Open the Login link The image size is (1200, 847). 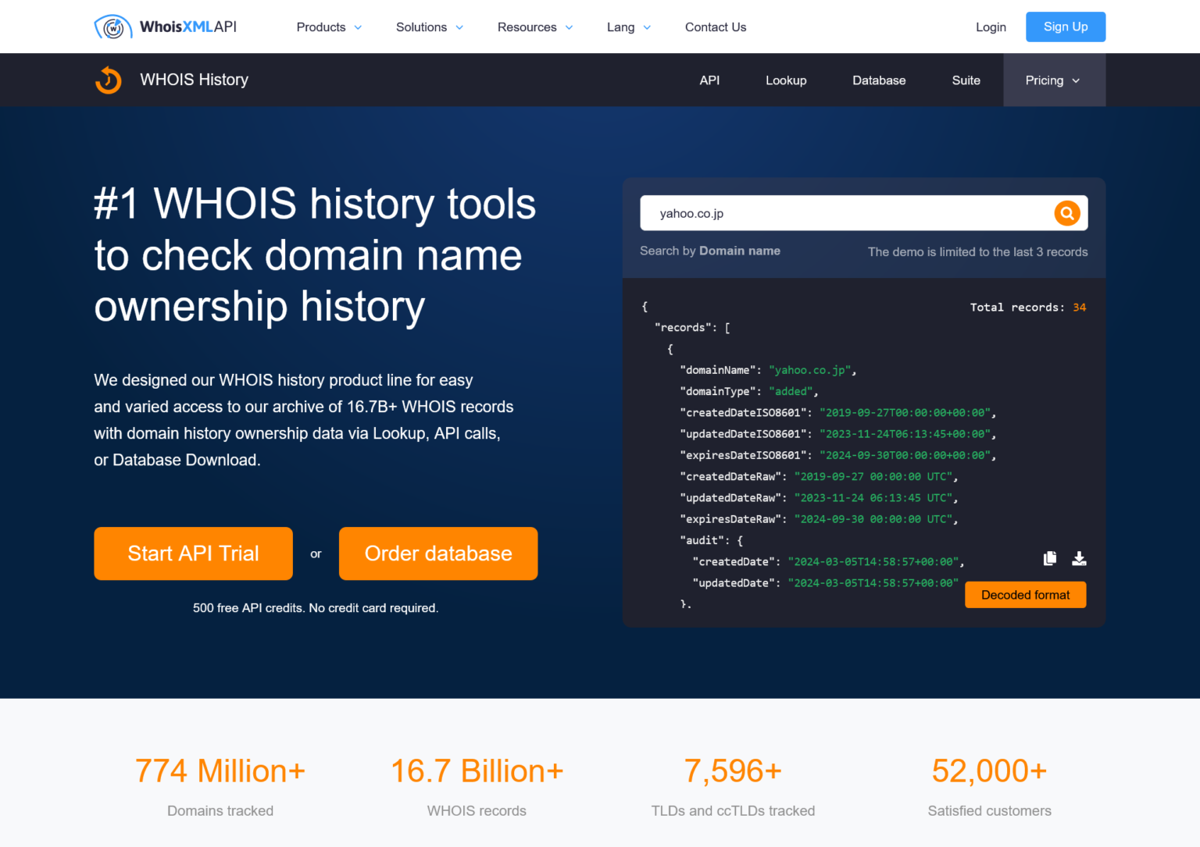(991, 27)
